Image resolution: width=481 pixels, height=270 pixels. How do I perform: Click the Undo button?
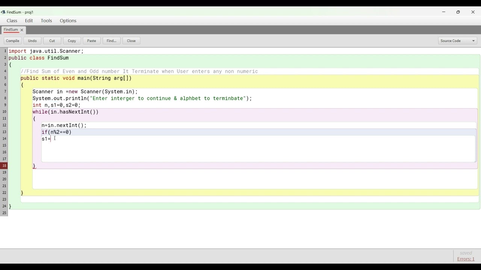[32, 41]
